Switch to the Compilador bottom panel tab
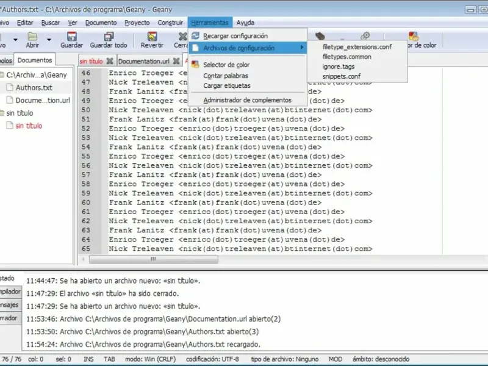The image size is (488, 366). click(x=10, y=292)
